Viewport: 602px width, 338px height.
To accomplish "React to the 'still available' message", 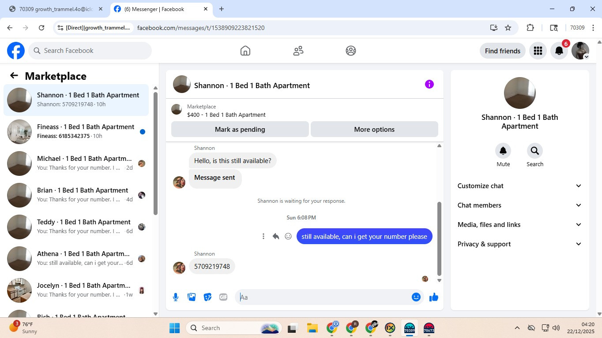I will pos(288,236).
